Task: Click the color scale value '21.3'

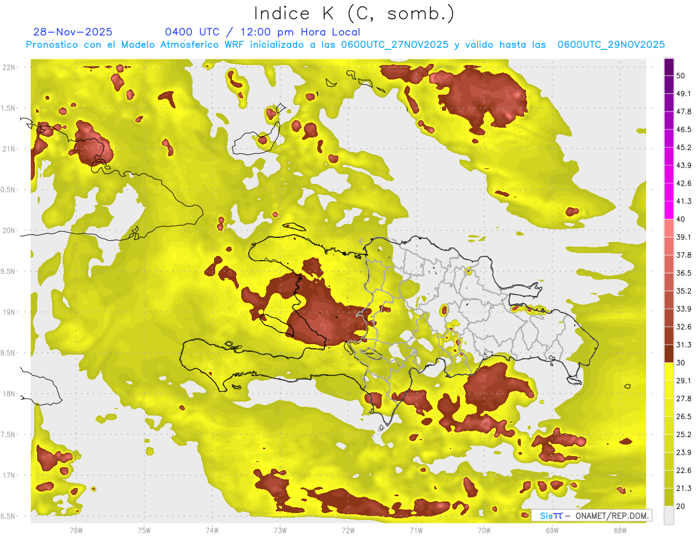Action: tap(684, 489)
